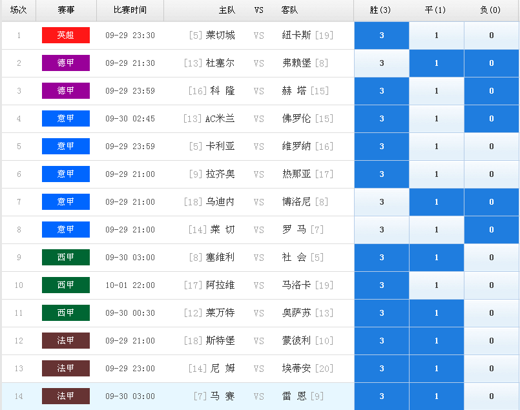Toggle loss (0) for 科隆 vs 赫塔

[x=492, y=91]
